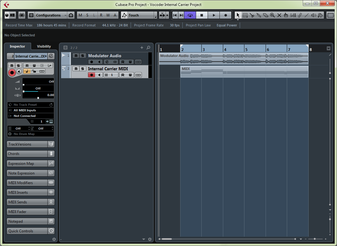This screenshot has width=337, height=246.
Task: Add a new track with plus icon
Action: (x=142, y=48)
